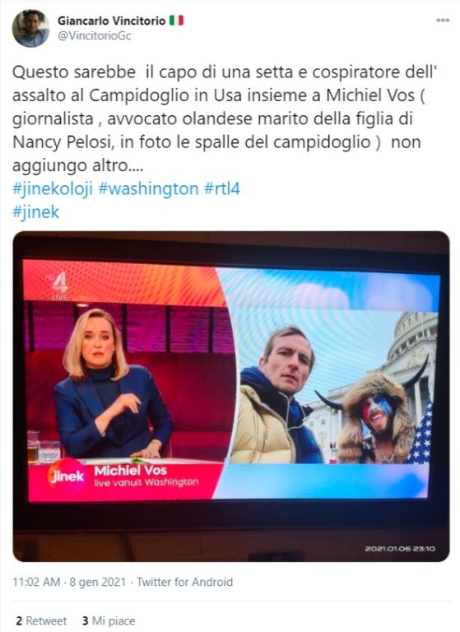Open the #jinekoloji hashtag
Image resolution: width=460 pixels, height=632 pixels.
[53, 188]
